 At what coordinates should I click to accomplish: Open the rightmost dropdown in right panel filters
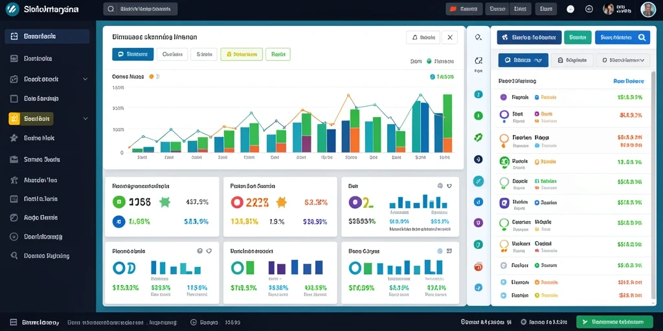[x=623, y=60]
